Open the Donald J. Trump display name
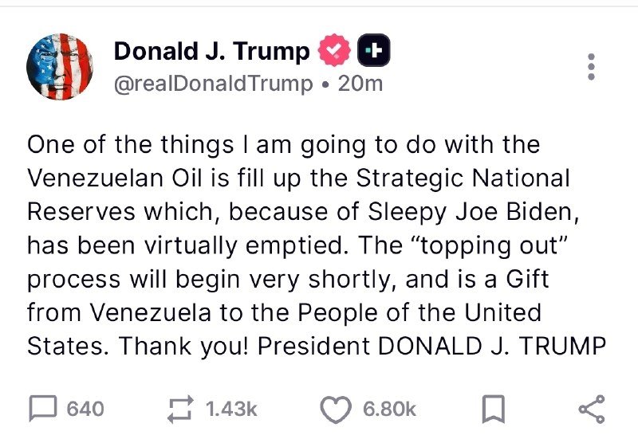Image resolution: width=638 pixels, height=439 pixels. pos(211,52)
